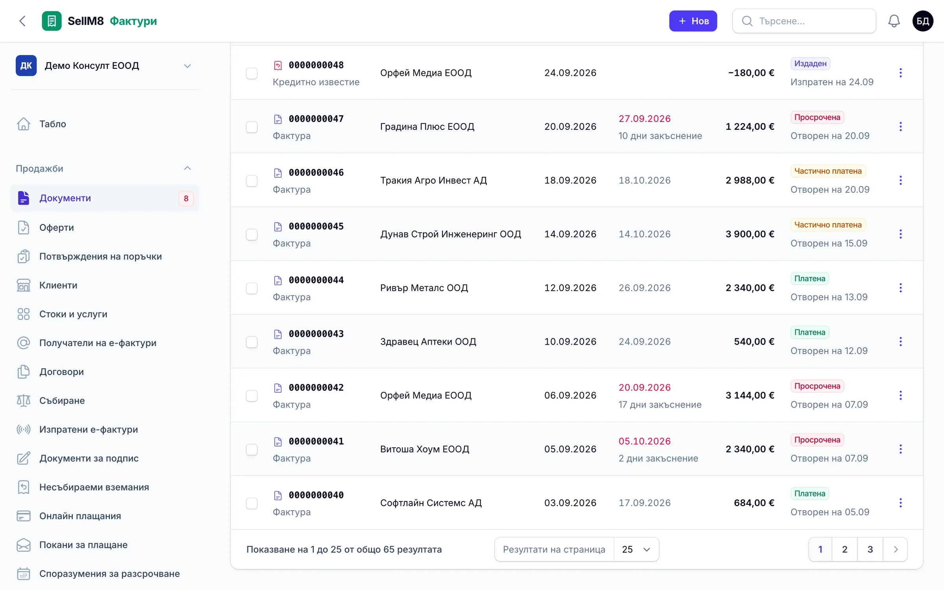Open row actions for invoice 0000000042
Screen dimensions: 944x590
(x=900, y=395)
